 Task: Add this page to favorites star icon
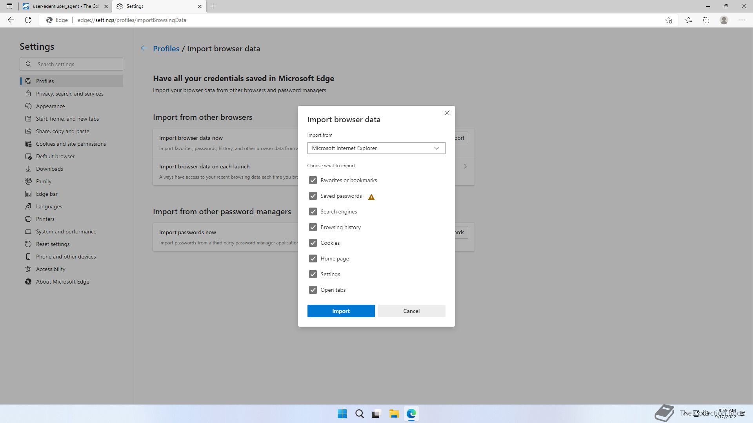point(669,20)
